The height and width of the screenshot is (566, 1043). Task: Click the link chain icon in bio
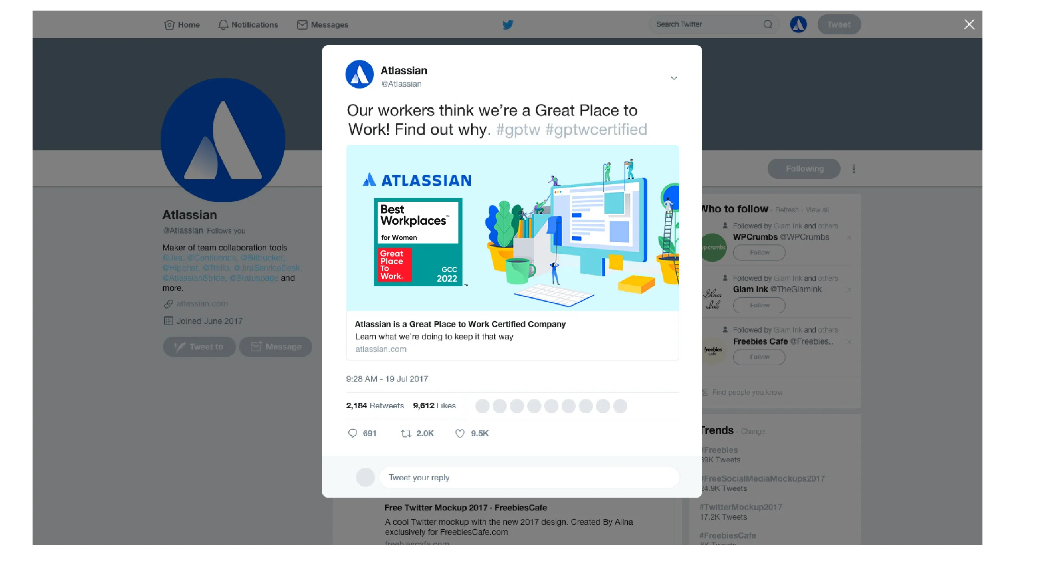pos(168,304)
